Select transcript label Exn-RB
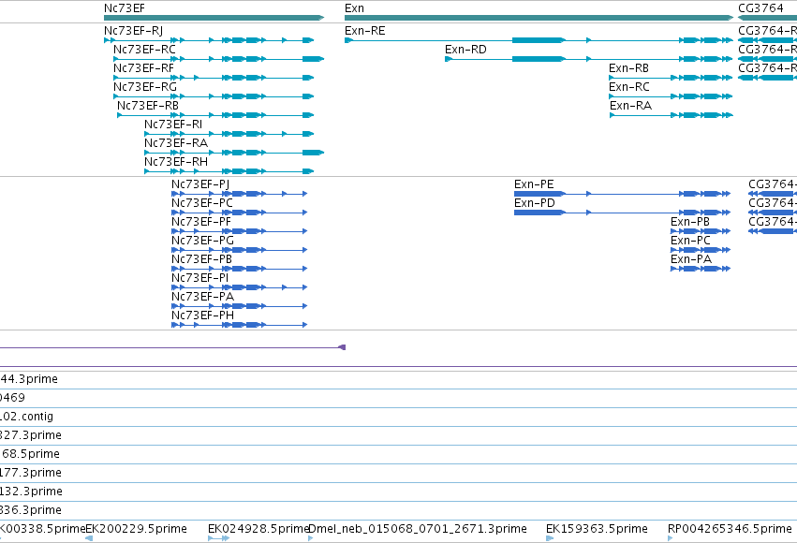Screen dimensions: 797x543 (628, 68)
